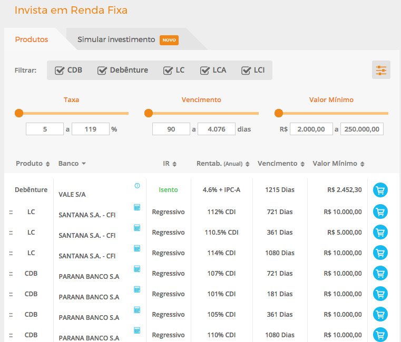Open the Banco column dropdown
The width and height of the screenshot is (401, 342).
72,164
